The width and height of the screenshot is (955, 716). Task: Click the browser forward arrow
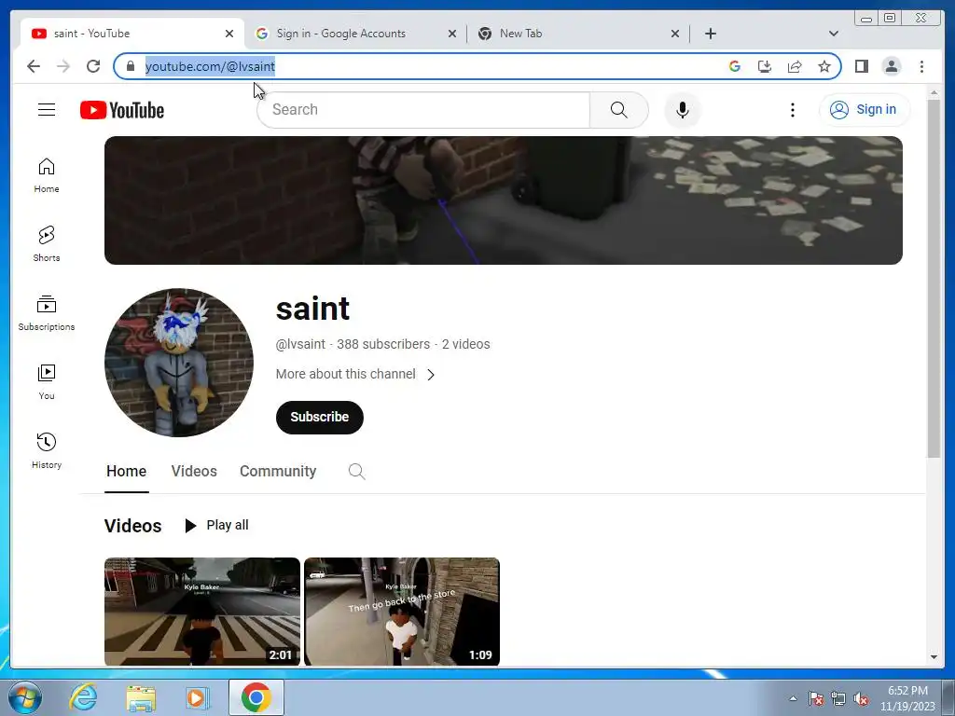(63, 66)
